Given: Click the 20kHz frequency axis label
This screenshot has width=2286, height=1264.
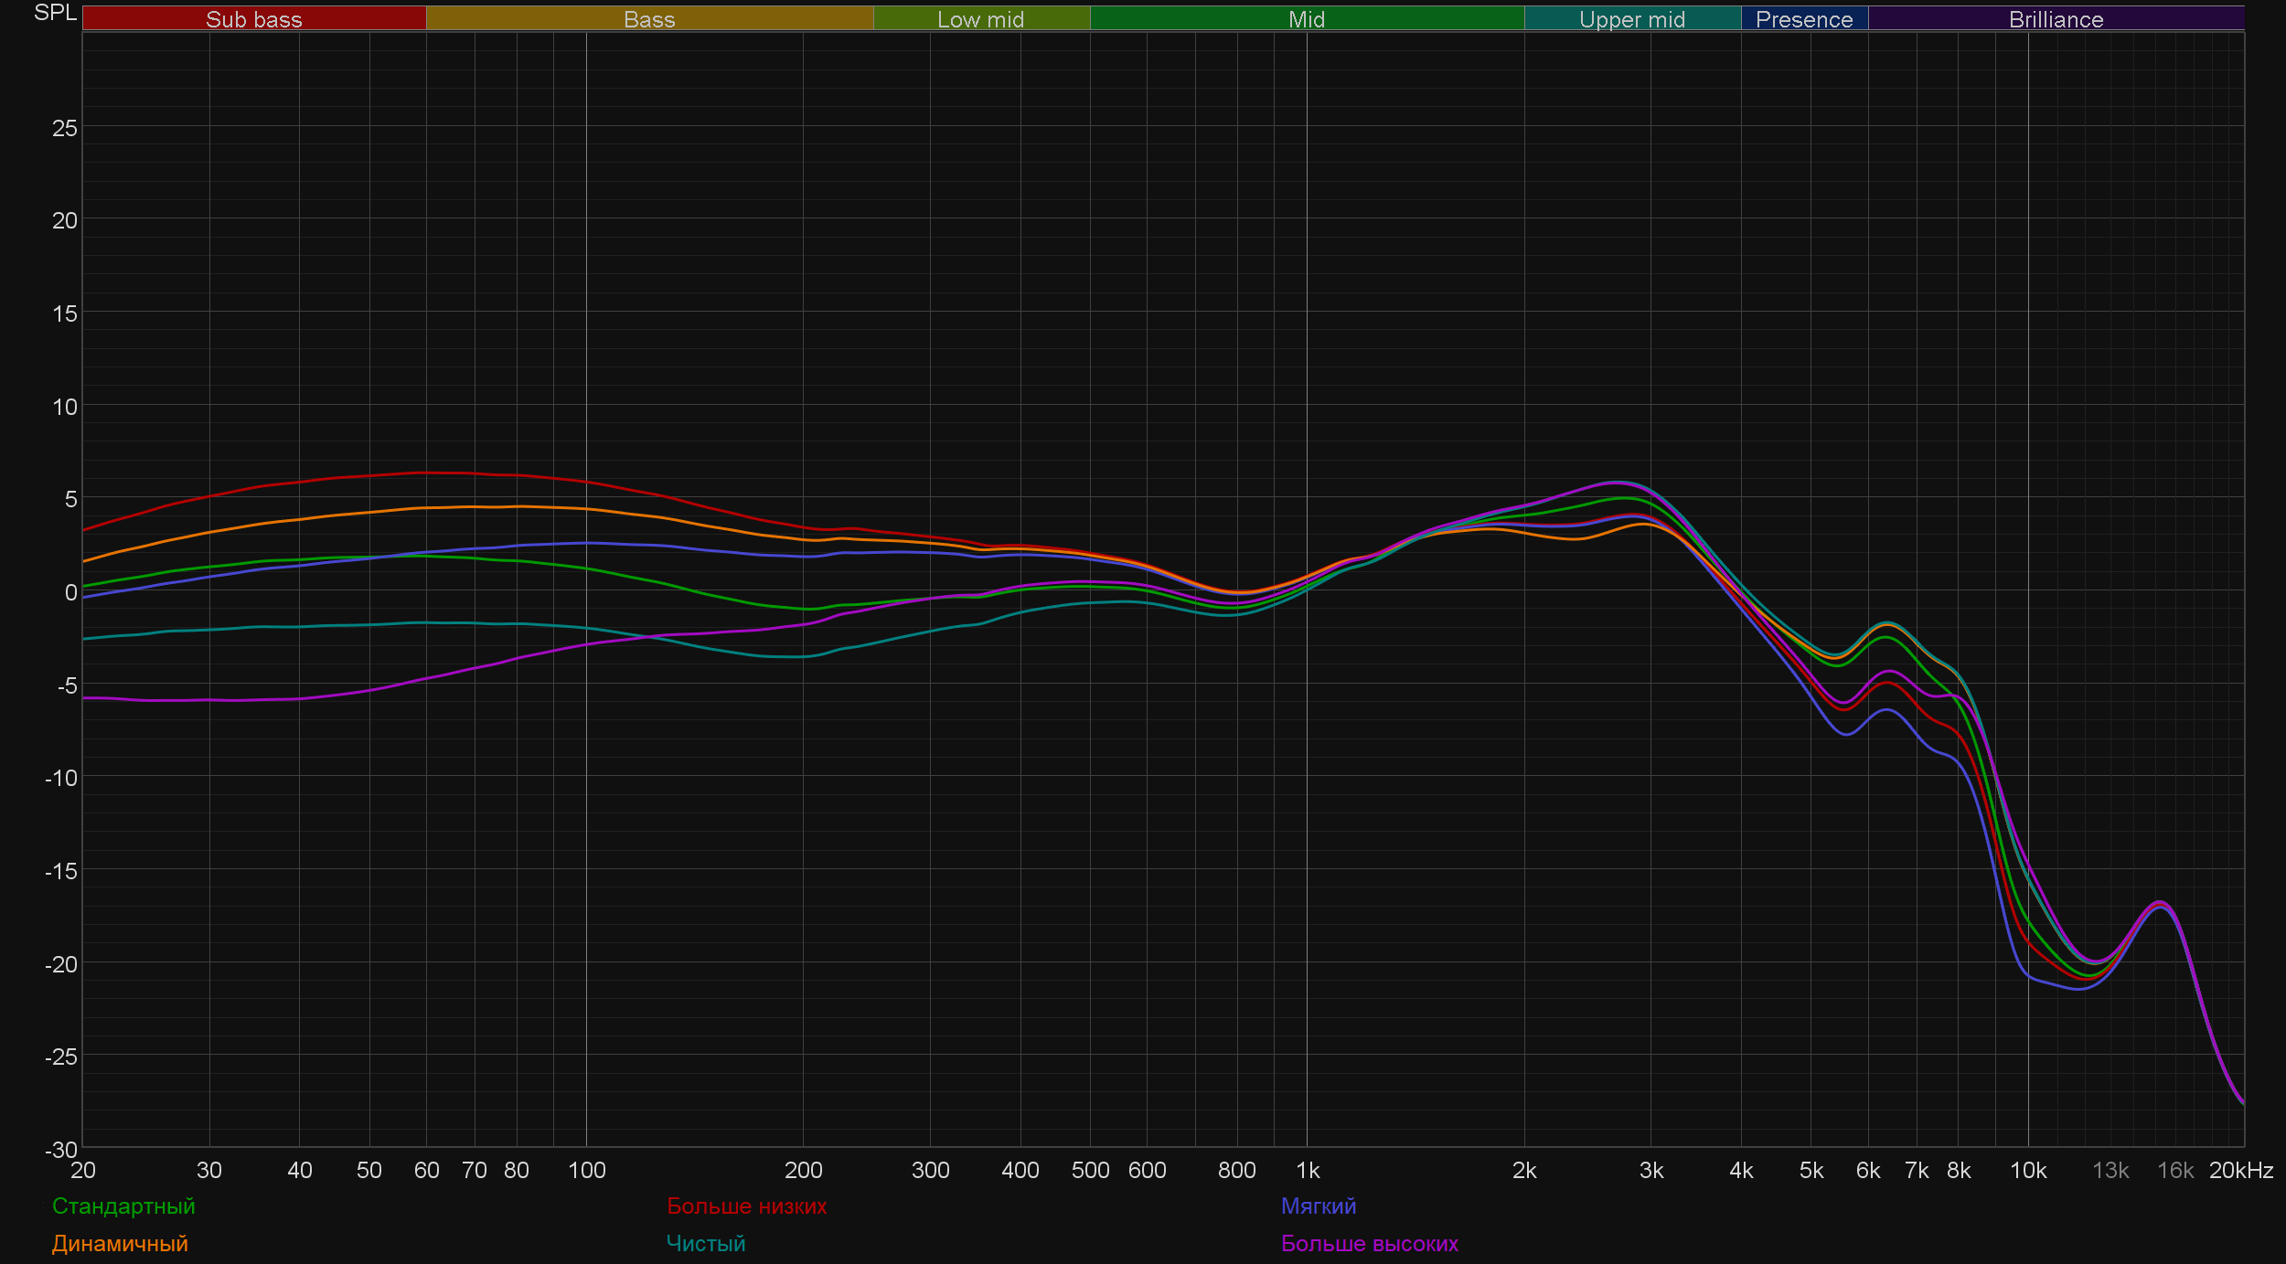Looking at the screenshot, I should (2240, 1170).
